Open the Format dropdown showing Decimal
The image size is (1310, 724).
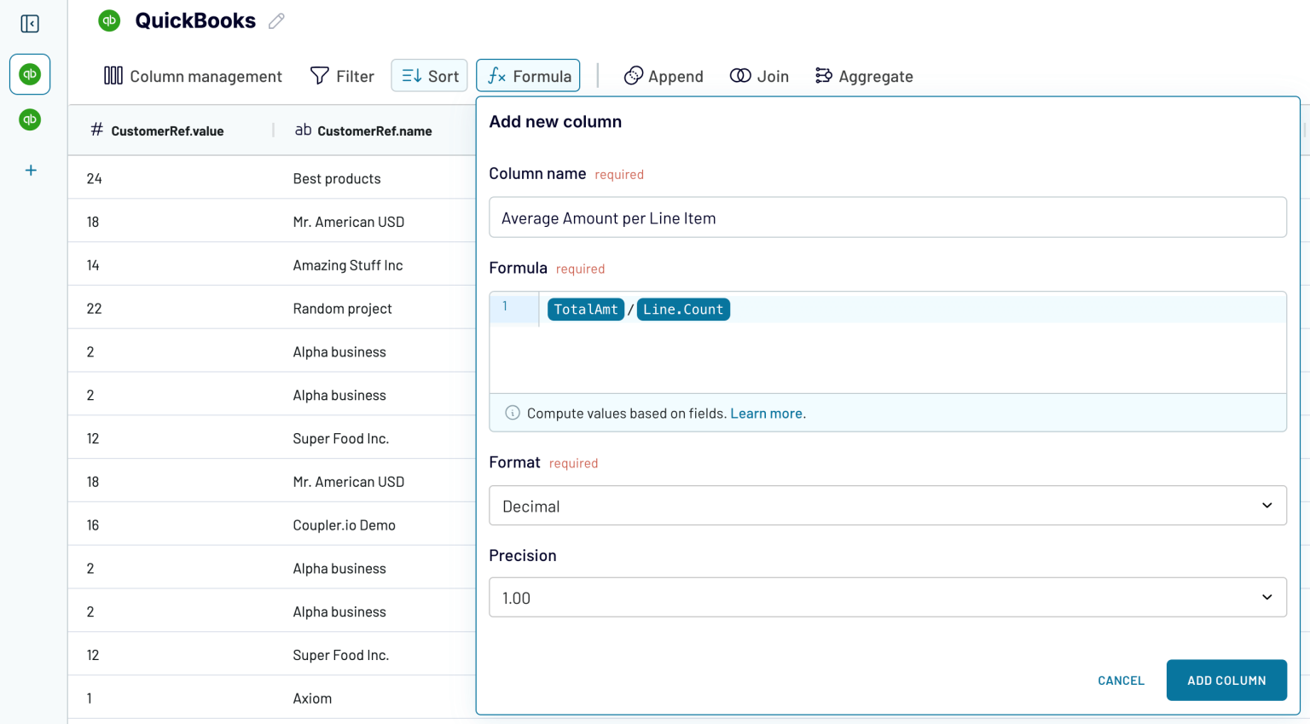pos(887,505)
